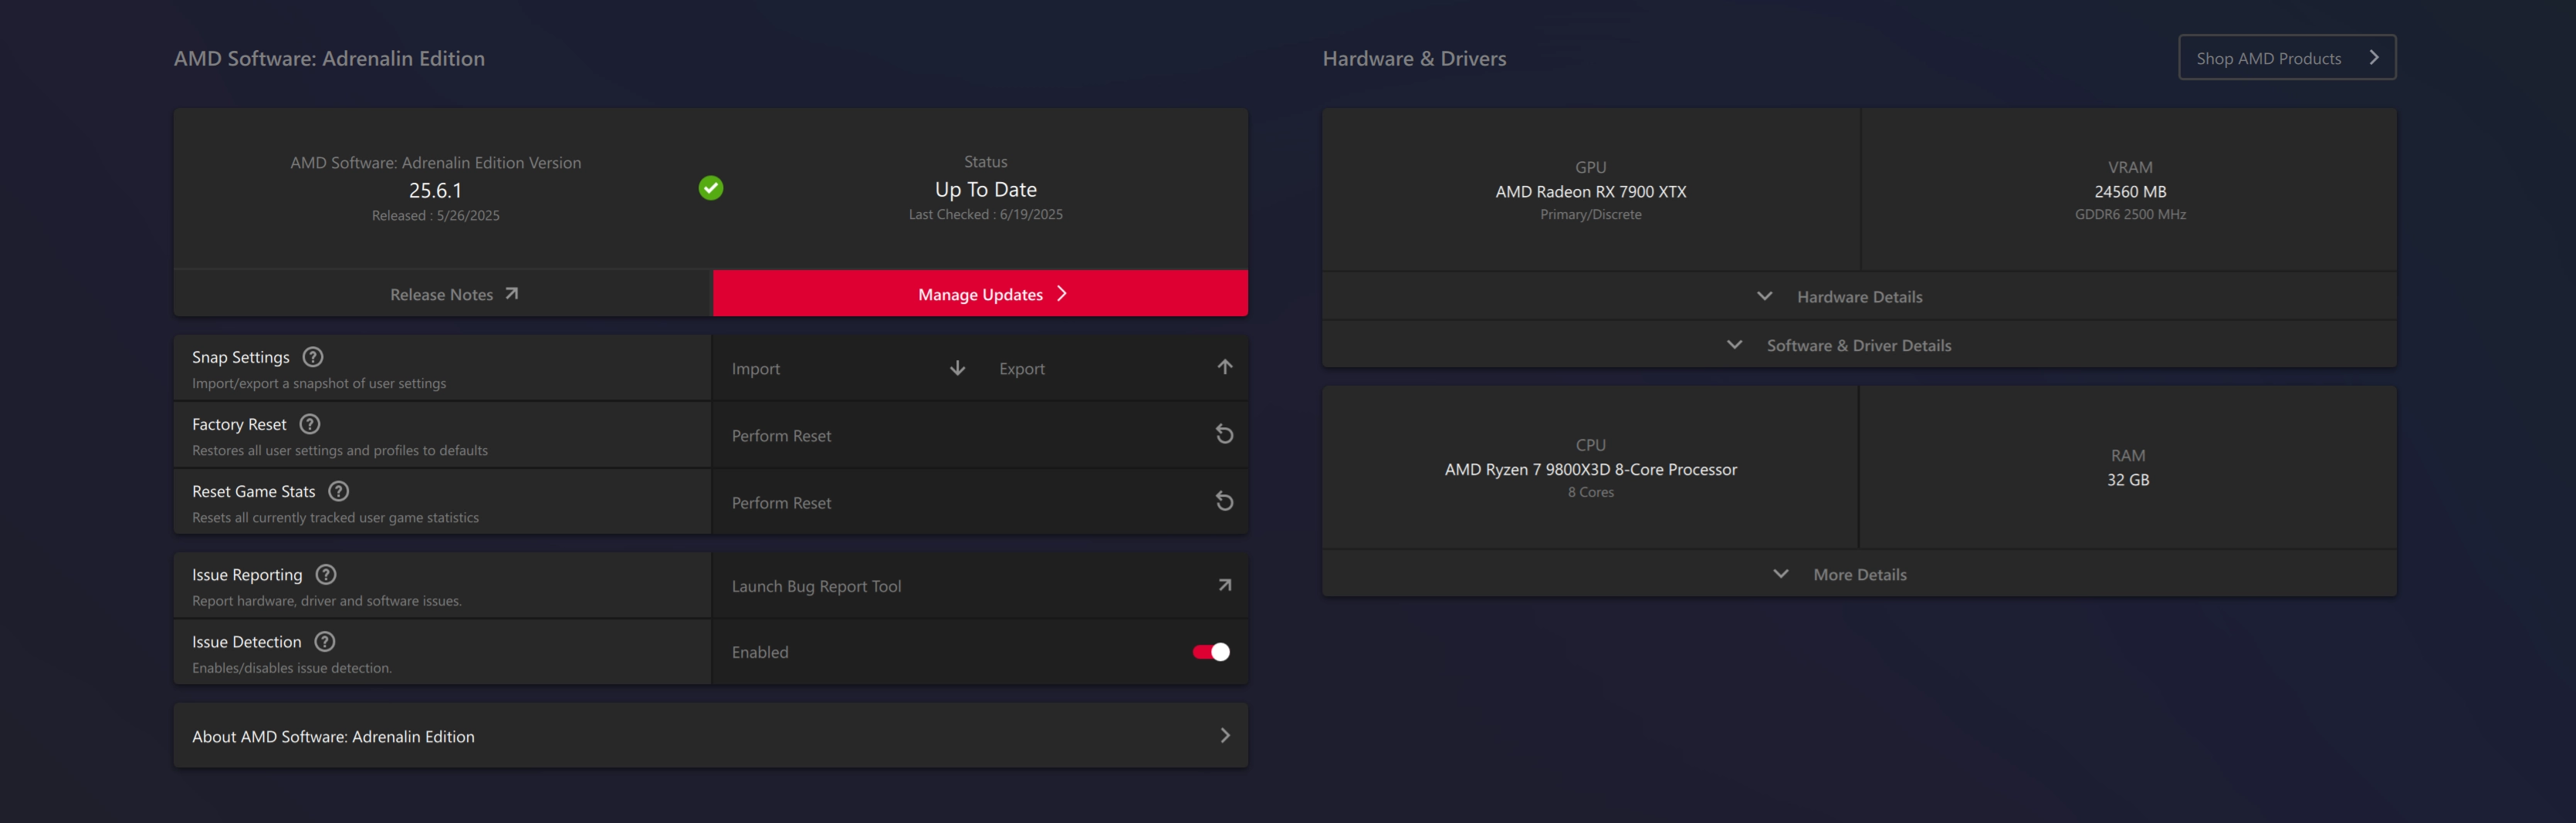
Task: Click version number 25.6.1
Action: (x=436, y=190)
